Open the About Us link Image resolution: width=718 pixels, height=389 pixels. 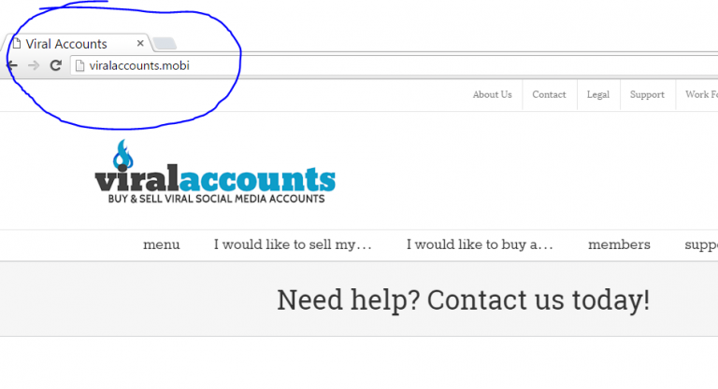(x=493, y=94)
